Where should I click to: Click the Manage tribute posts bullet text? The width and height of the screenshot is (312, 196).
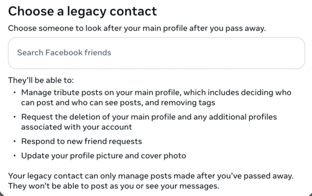(156, 98)
